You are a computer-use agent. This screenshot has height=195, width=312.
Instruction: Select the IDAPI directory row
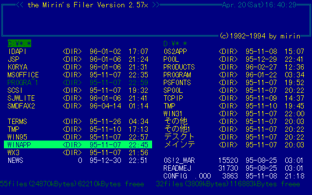[78, 52]
